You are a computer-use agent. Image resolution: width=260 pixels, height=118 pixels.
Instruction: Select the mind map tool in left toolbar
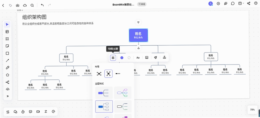click(x=7, y=82)
